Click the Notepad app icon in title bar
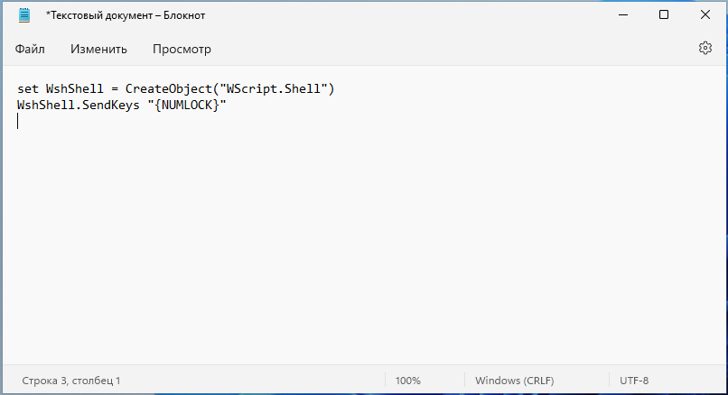 click(23, 14)
